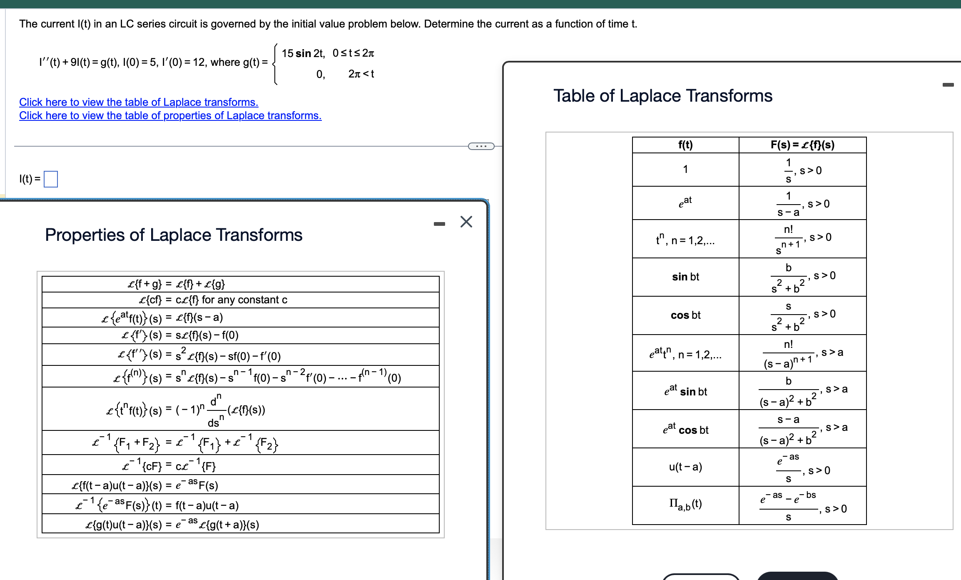
Task: Open the table of Laplace transforms link
Action: click(139, 102)
